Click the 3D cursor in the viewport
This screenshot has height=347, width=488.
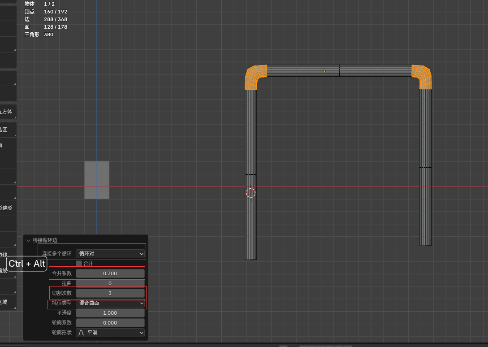[250, 193]
